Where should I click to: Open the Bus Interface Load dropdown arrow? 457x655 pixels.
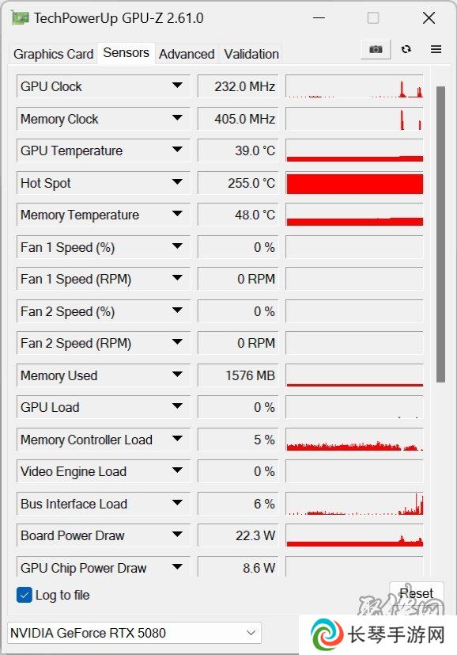coord(177,503)
